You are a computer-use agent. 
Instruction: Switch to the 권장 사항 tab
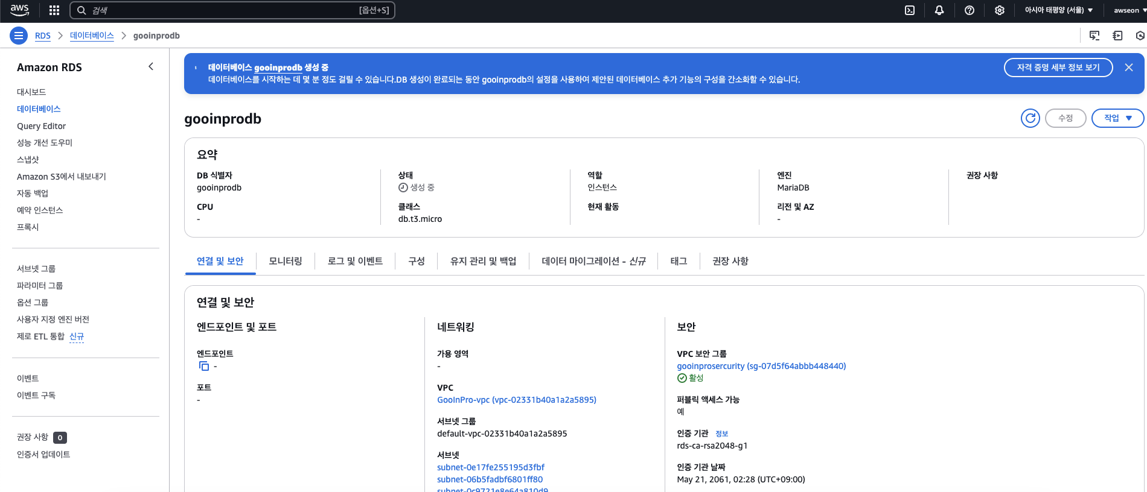[x=730, y=261]
